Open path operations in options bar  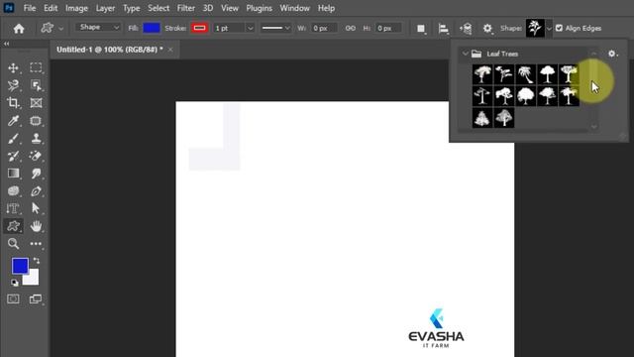(421, 29)
